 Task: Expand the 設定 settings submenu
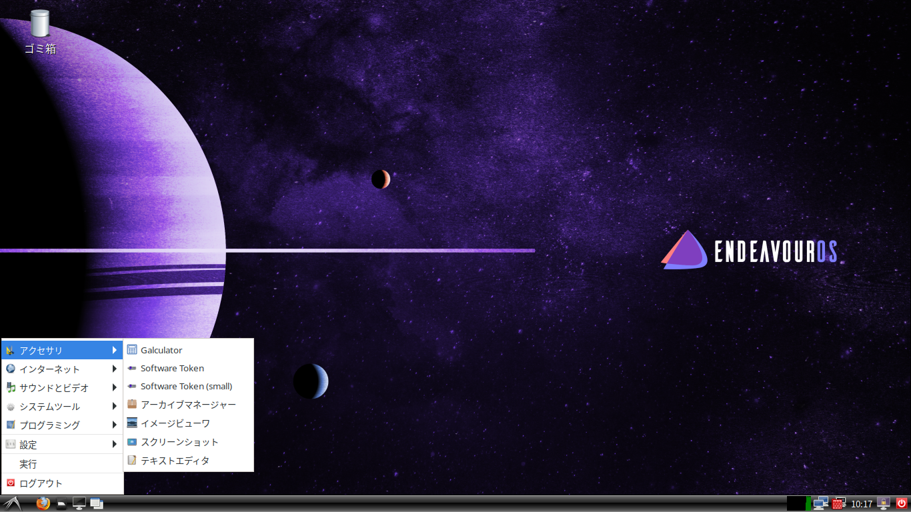62,444
